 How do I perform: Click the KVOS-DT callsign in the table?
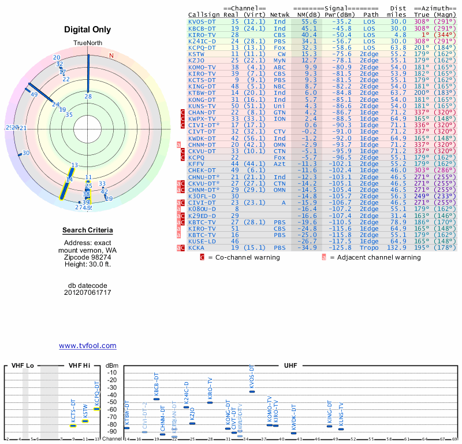(x=202, y=21)
